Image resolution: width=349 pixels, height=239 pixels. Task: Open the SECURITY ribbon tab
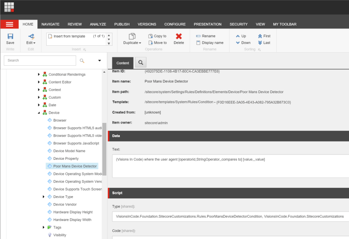click(x=238, y=24)
